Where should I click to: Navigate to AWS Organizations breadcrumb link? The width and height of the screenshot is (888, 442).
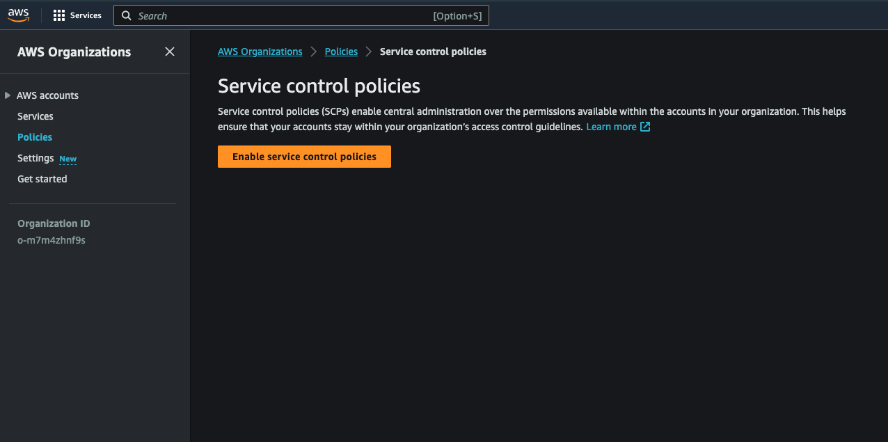point(260,52)
